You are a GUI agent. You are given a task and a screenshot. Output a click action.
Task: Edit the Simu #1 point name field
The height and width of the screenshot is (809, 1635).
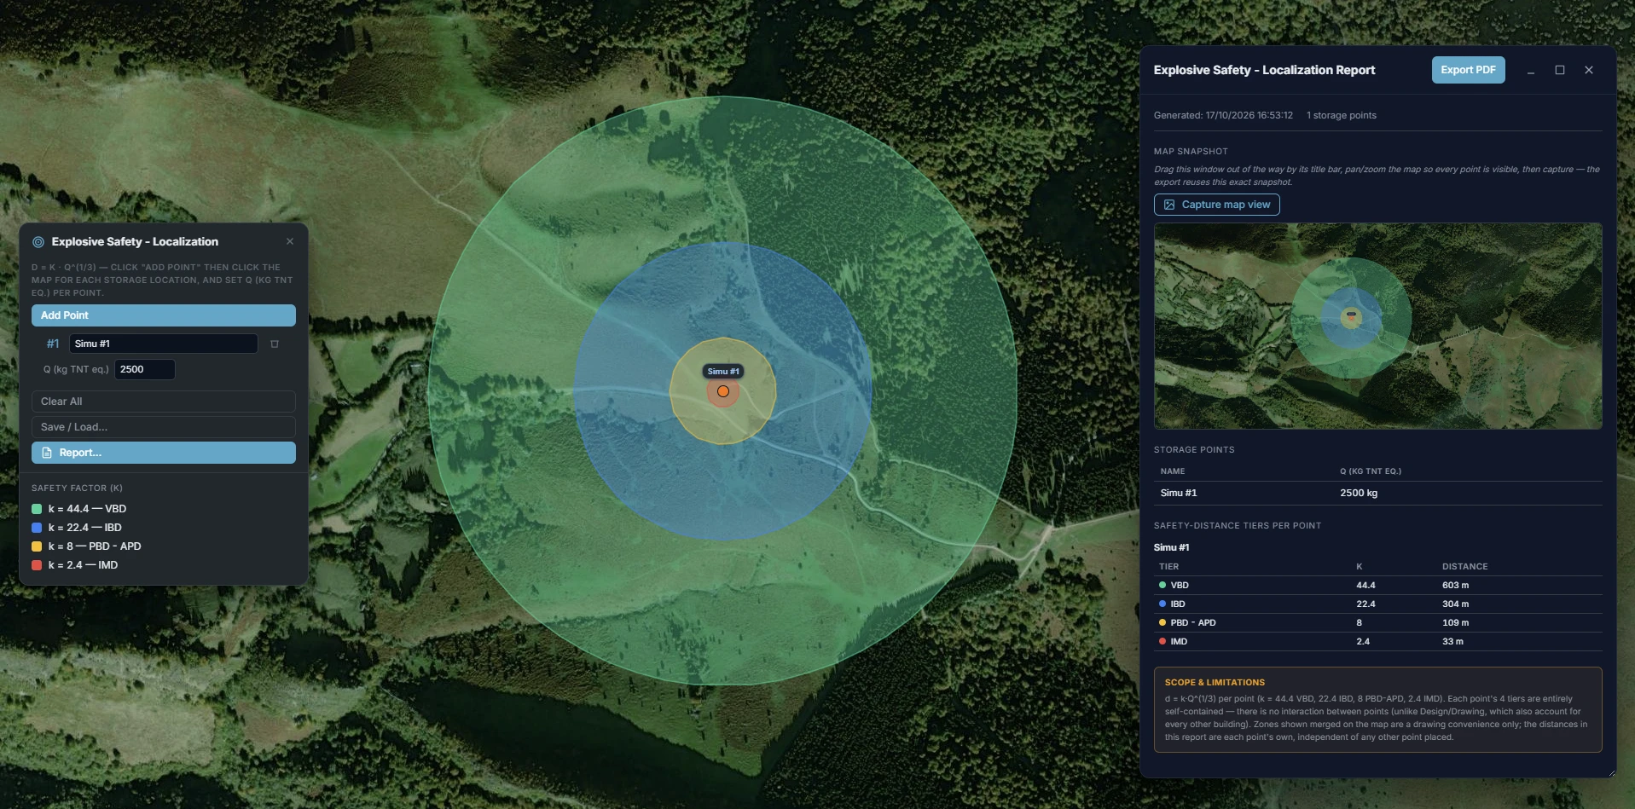164,344
